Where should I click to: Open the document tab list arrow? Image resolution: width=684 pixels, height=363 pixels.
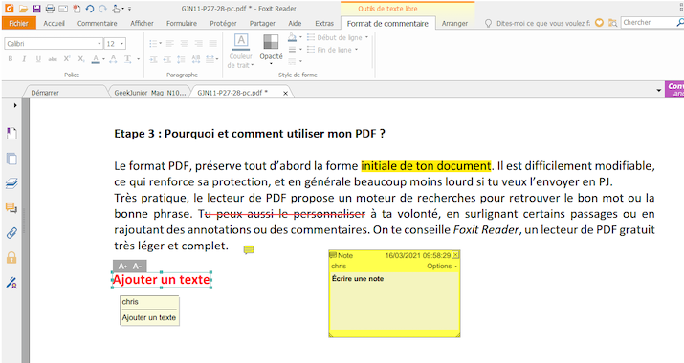pyautogui.click(x=659, y=90)
